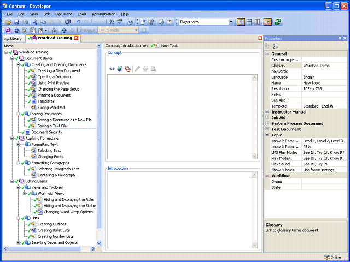Click inside the Introduction text area
The height and width of the screenshot is (262, 350).
point(180,210)
